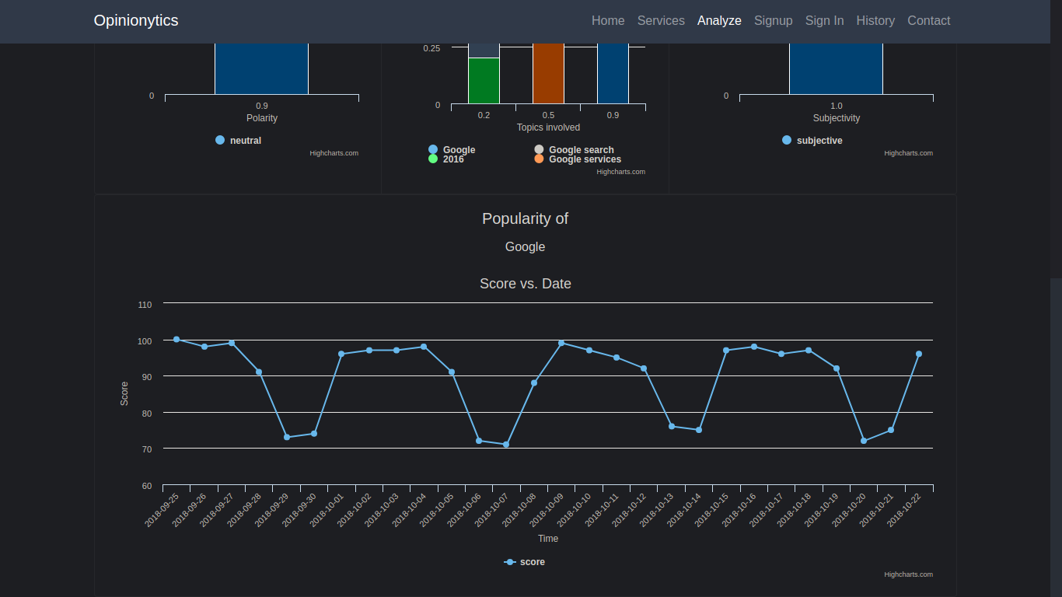The width and height of the screenshot is (1062, 597).
Task: Open the Signup nav item
Action: click(x=774, y=21)
